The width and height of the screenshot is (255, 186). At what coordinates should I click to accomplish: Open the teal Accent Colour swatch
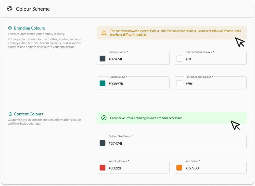[103, 83]
